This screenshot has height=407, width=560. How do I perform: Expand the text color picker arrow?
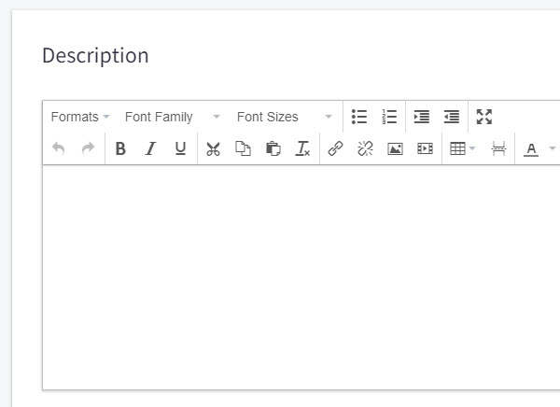(553, 148)
